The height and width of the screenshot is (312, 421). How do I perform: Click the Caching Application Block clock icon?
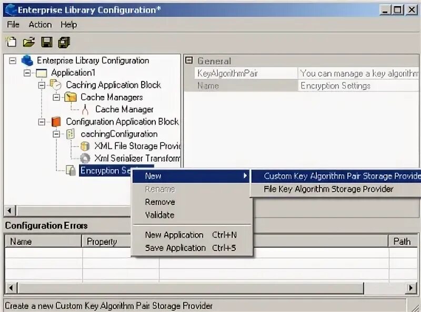tap(56, 85)
